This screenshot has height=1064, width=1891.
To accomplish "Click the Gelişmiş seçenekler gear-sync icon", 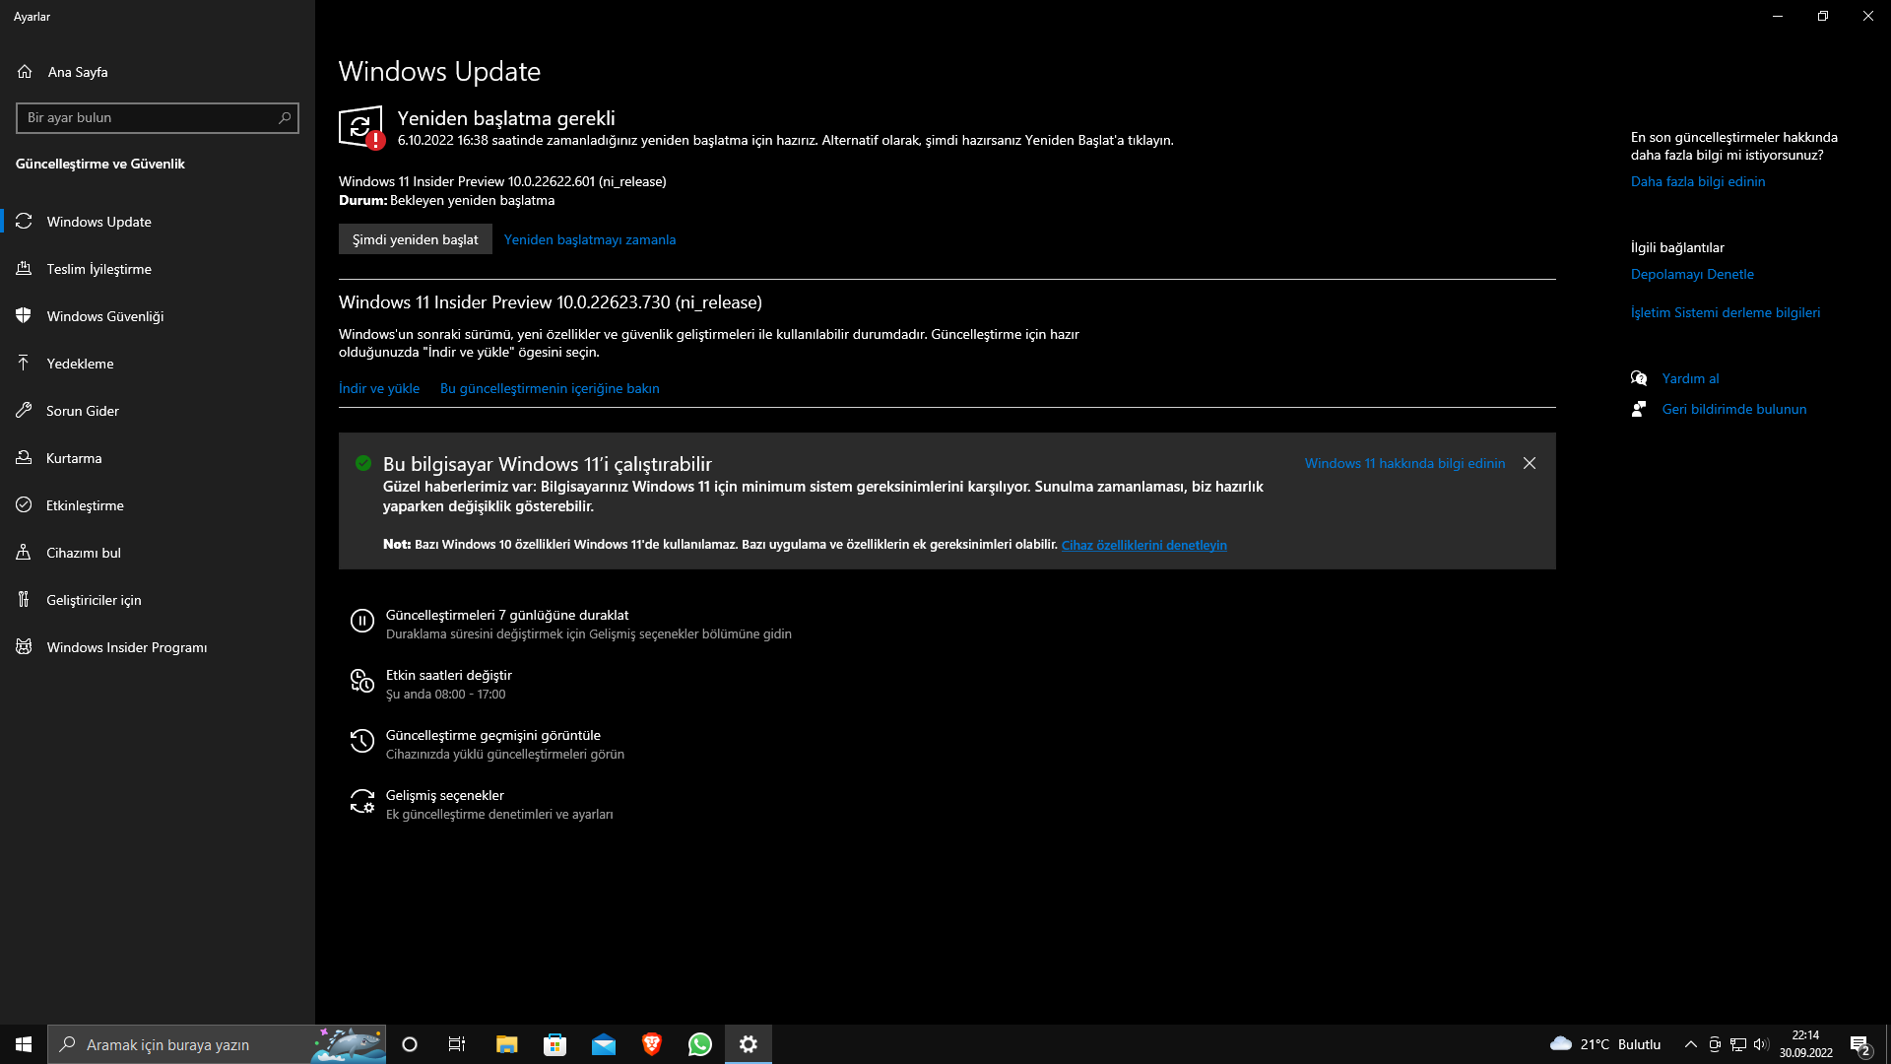I will [x=362, y=801].
